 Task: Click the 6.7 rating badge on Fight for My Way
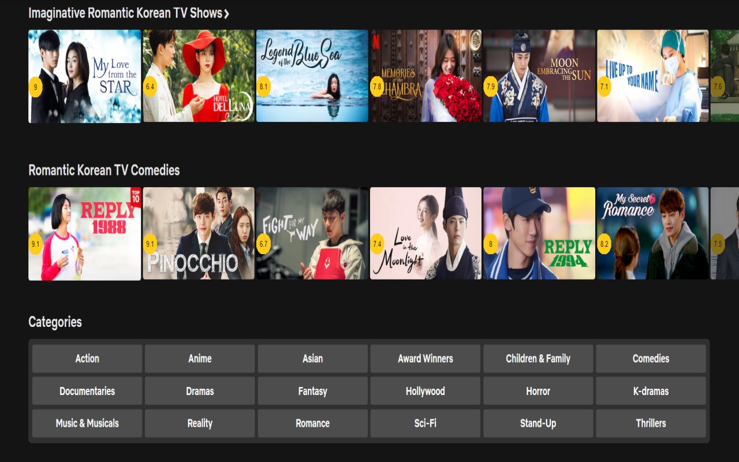[264, 244]
